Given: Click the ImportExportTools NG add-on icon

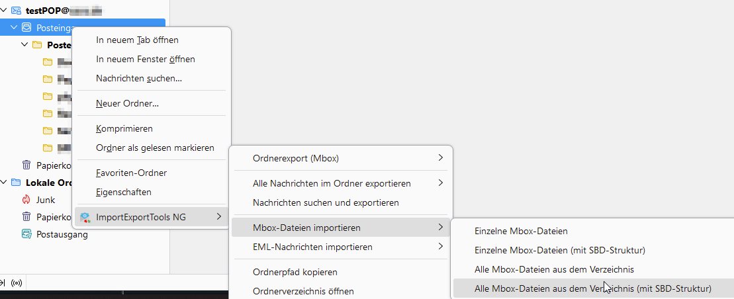Looking at the screenshot, I should (85, 217).
